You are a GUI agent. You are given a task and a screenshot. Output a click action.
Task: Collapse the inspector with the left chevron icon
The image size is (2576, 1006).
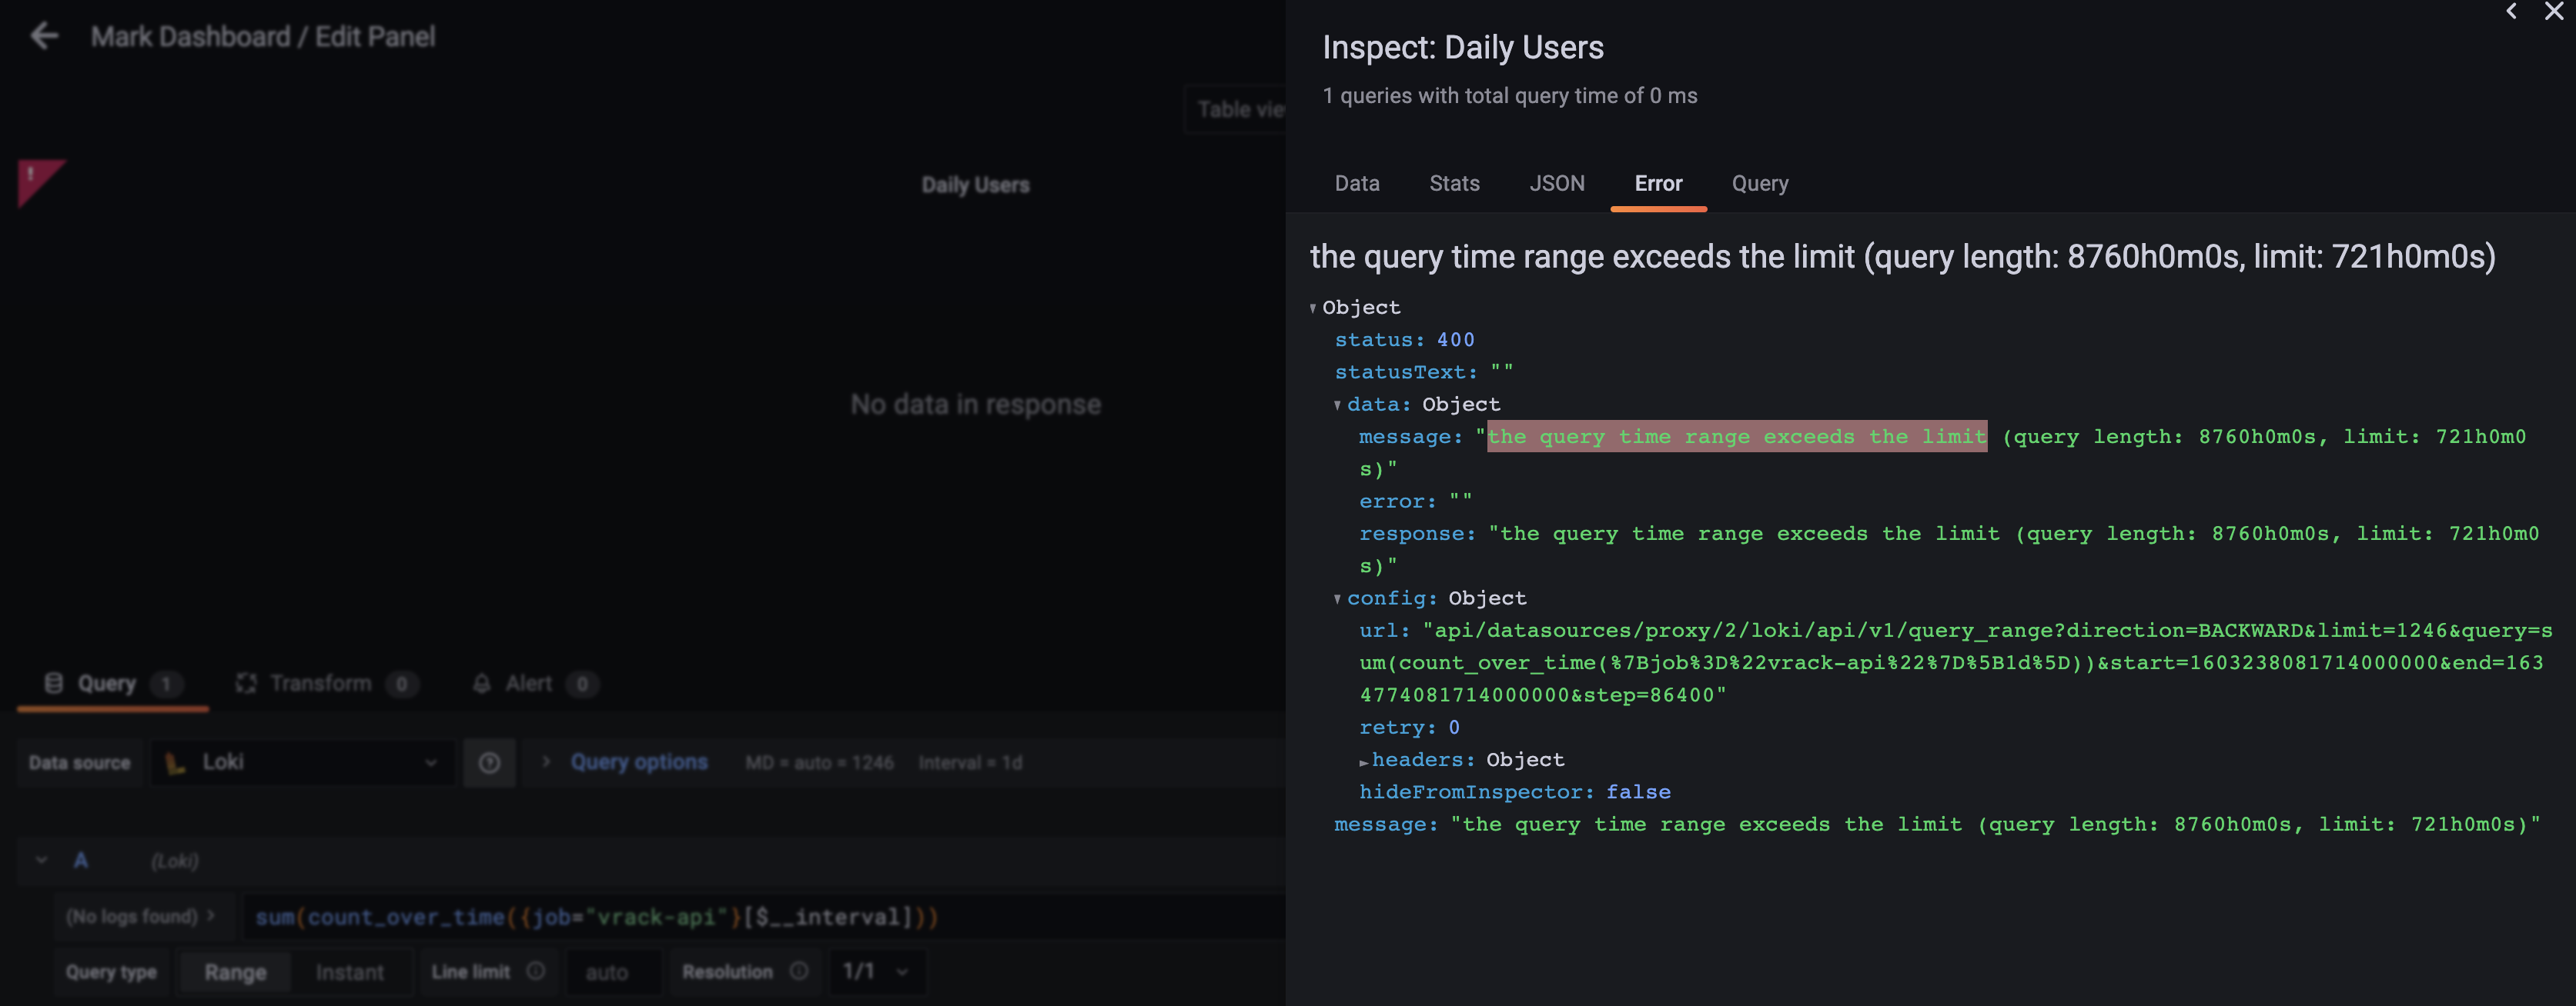2511,12
